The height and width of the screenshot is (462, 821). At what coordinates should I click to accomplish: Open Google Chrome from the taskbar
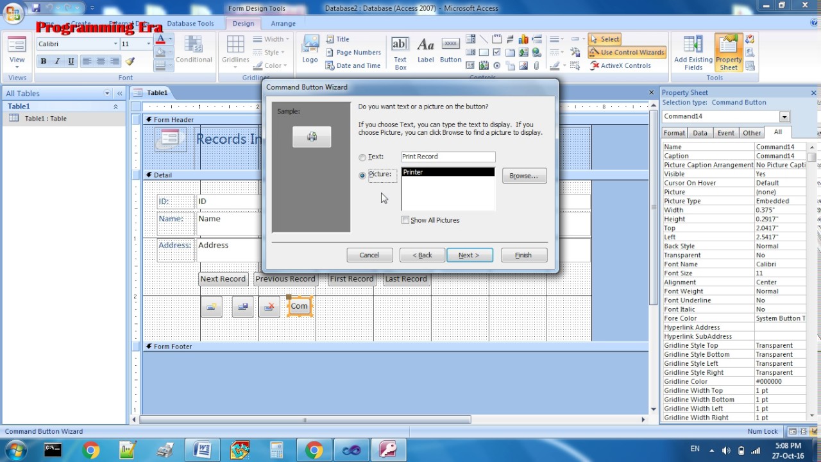tap(91, 450)
